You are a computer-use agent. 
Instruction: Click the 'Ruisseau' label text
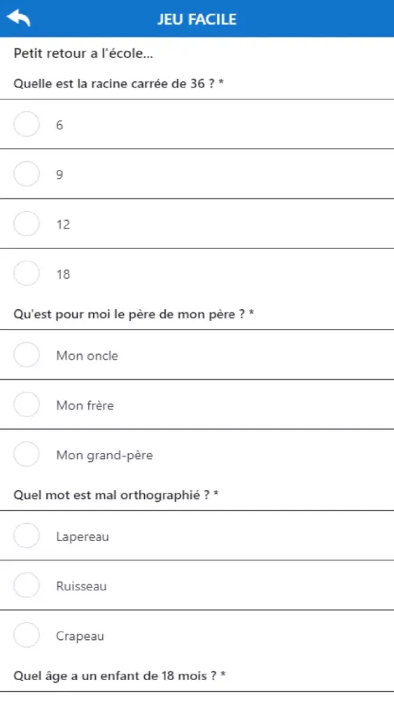[81, 586]
